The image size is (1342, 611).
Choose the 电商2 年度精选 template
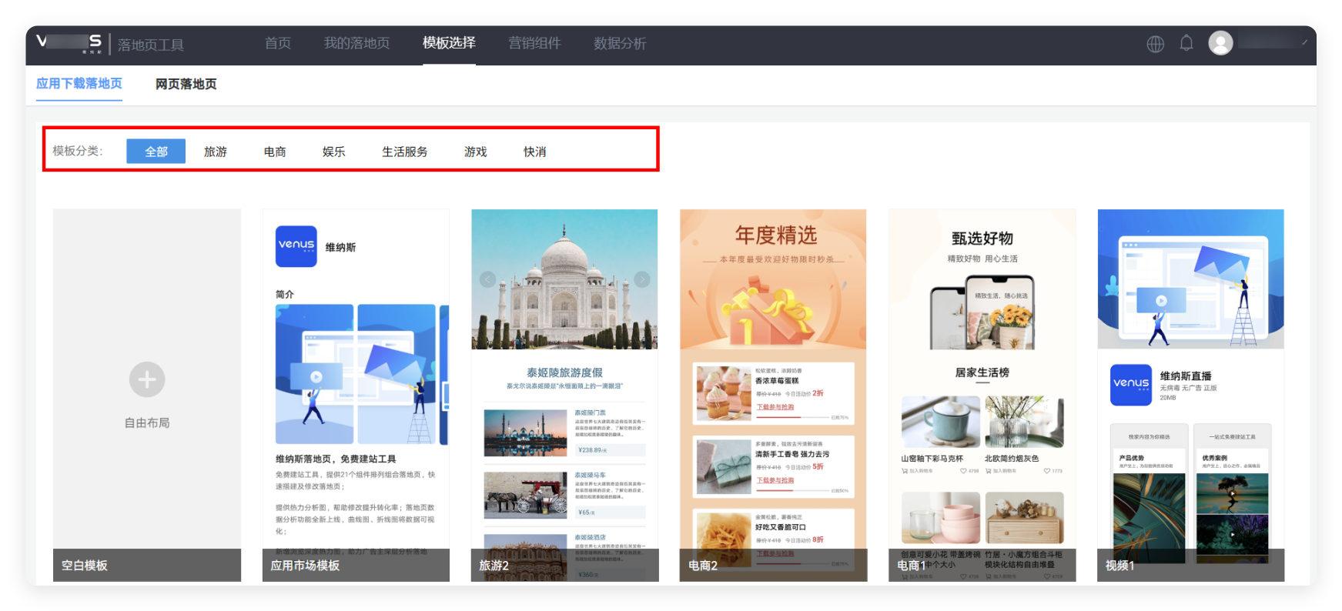click(x=773, y=395)
